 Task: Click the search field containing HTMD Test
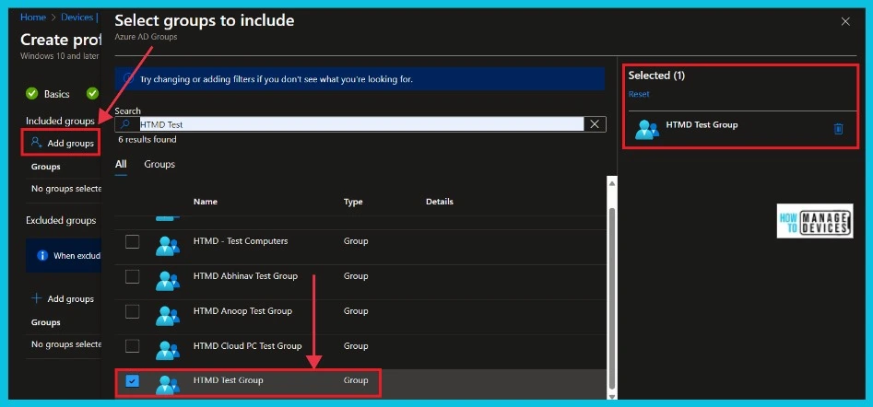[x=360, y=124]
